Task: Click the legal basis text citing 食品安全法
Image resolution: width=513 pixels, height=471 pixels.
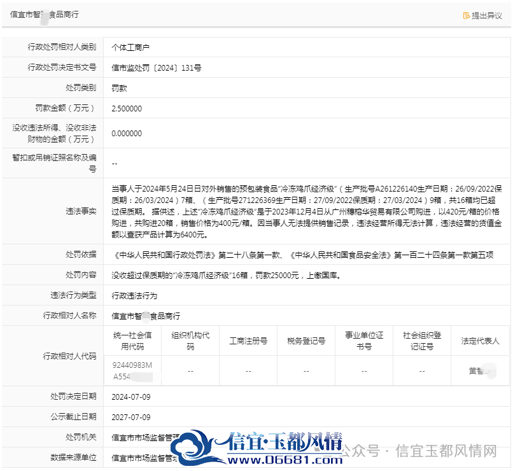Action: click(x=302, y=255)
